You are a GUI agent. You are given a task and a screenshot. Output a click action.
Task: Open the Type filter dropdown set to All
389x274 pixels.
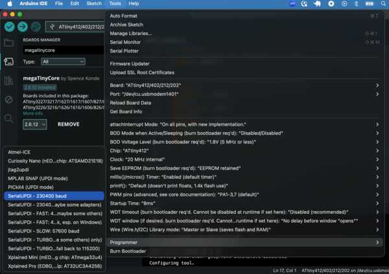(63, 62)
